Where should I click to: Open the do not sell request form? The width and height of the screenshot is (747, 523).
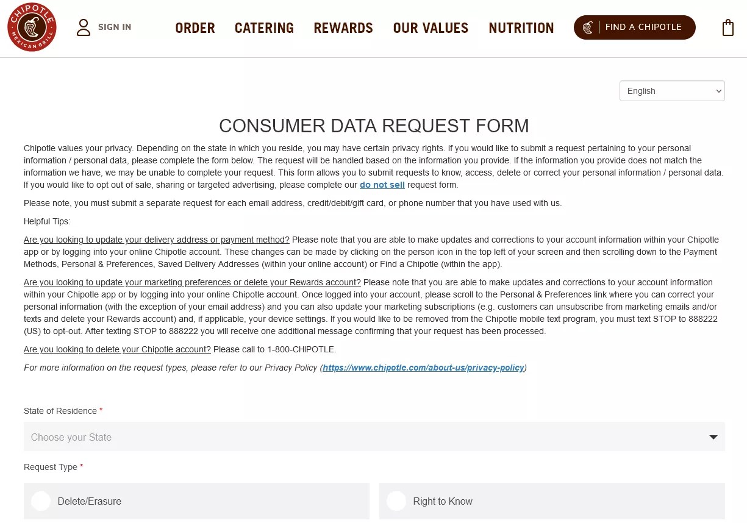382,185
